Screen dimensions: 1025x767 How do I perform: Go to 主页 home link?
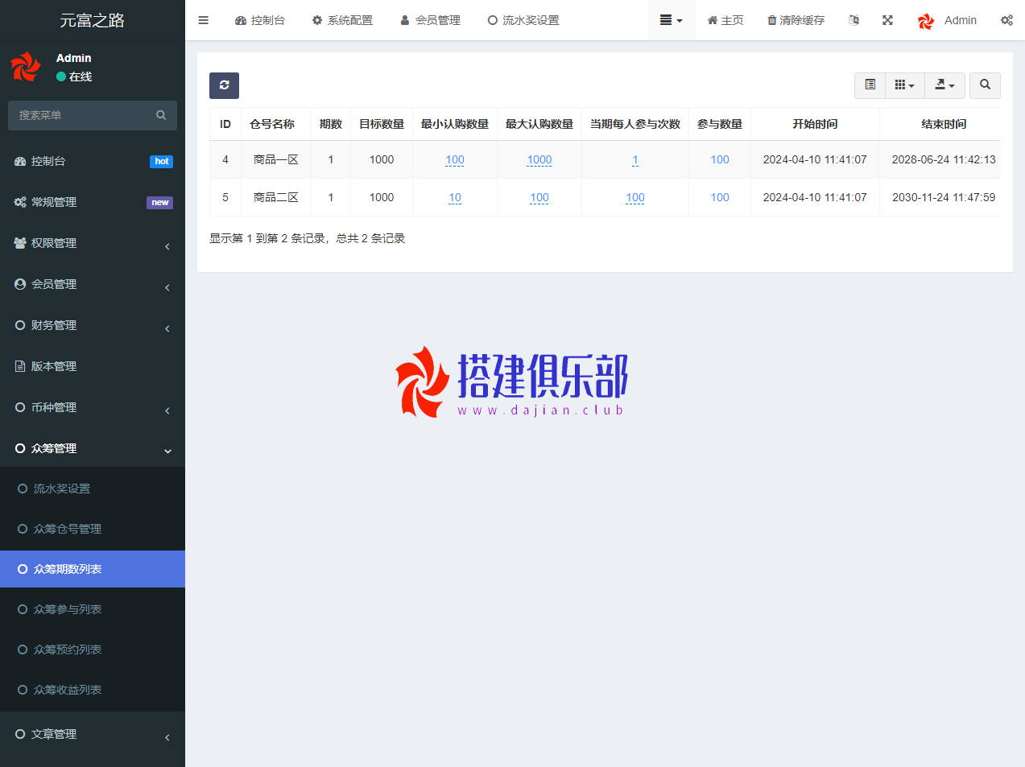tap(725, 20)
